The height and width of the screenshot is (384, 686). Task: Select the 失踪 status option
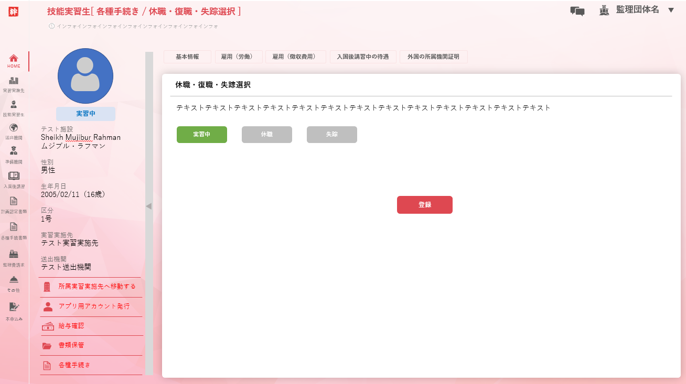tap(331, 135)
